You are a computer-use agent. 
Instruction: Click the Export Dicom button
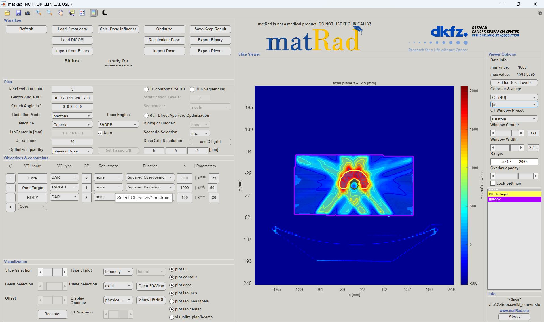(x=210, y=51)
